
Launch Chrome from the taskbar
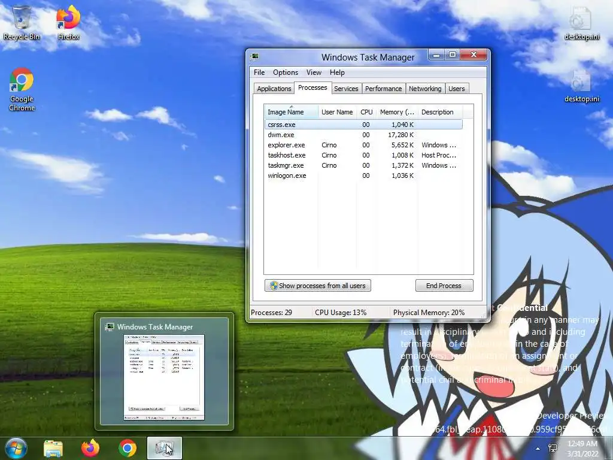128,448
